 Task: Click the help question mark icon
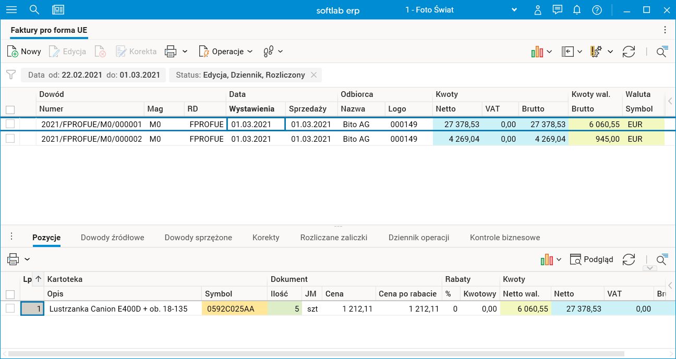[597, 10]
